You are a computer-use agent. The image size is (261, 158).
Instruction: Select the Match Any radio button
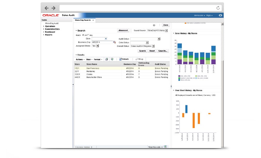click(88, 35)
